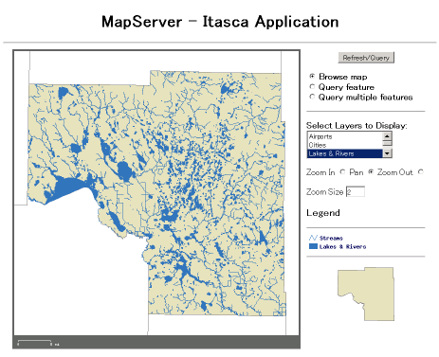Focus the Zoom Size input field

356,191
